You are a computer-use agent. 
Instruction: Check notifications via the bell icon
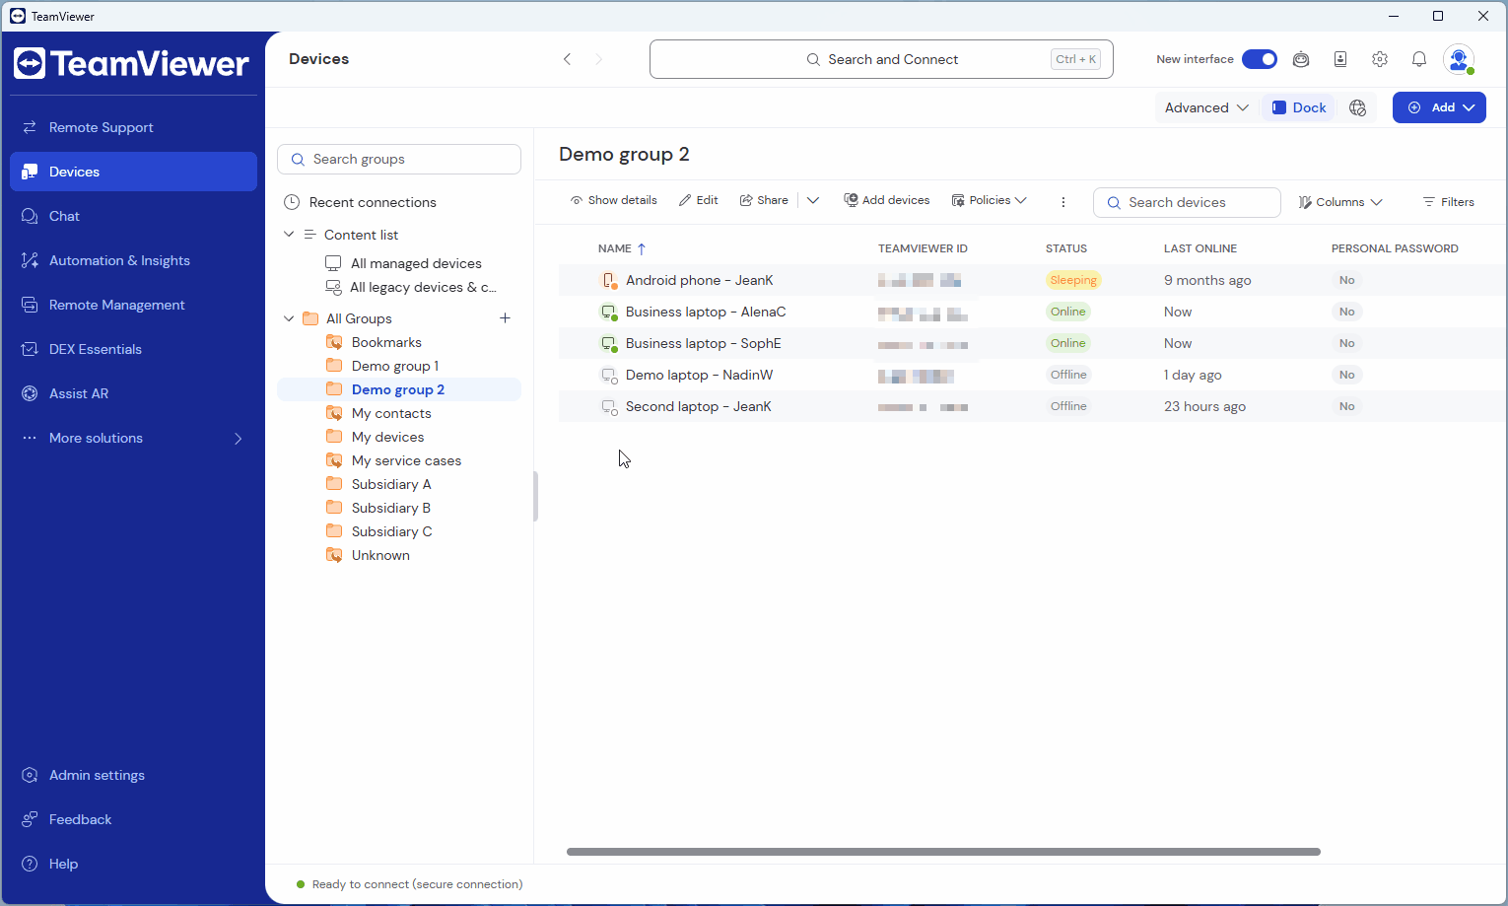(1419, 59)
